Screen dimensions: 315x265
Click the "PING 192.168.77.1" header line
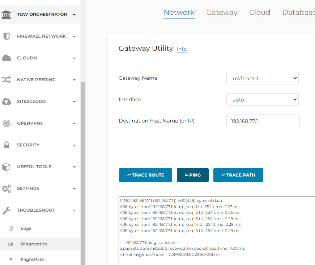point(171,200)
